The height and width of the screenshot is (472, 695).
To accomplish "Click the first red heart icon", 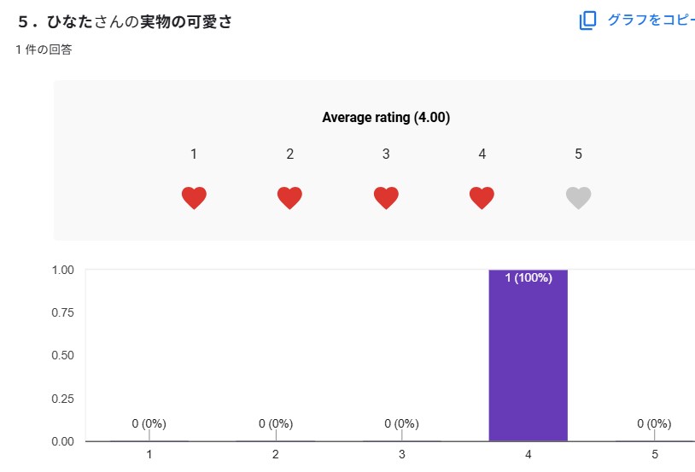I will (194, 198).
